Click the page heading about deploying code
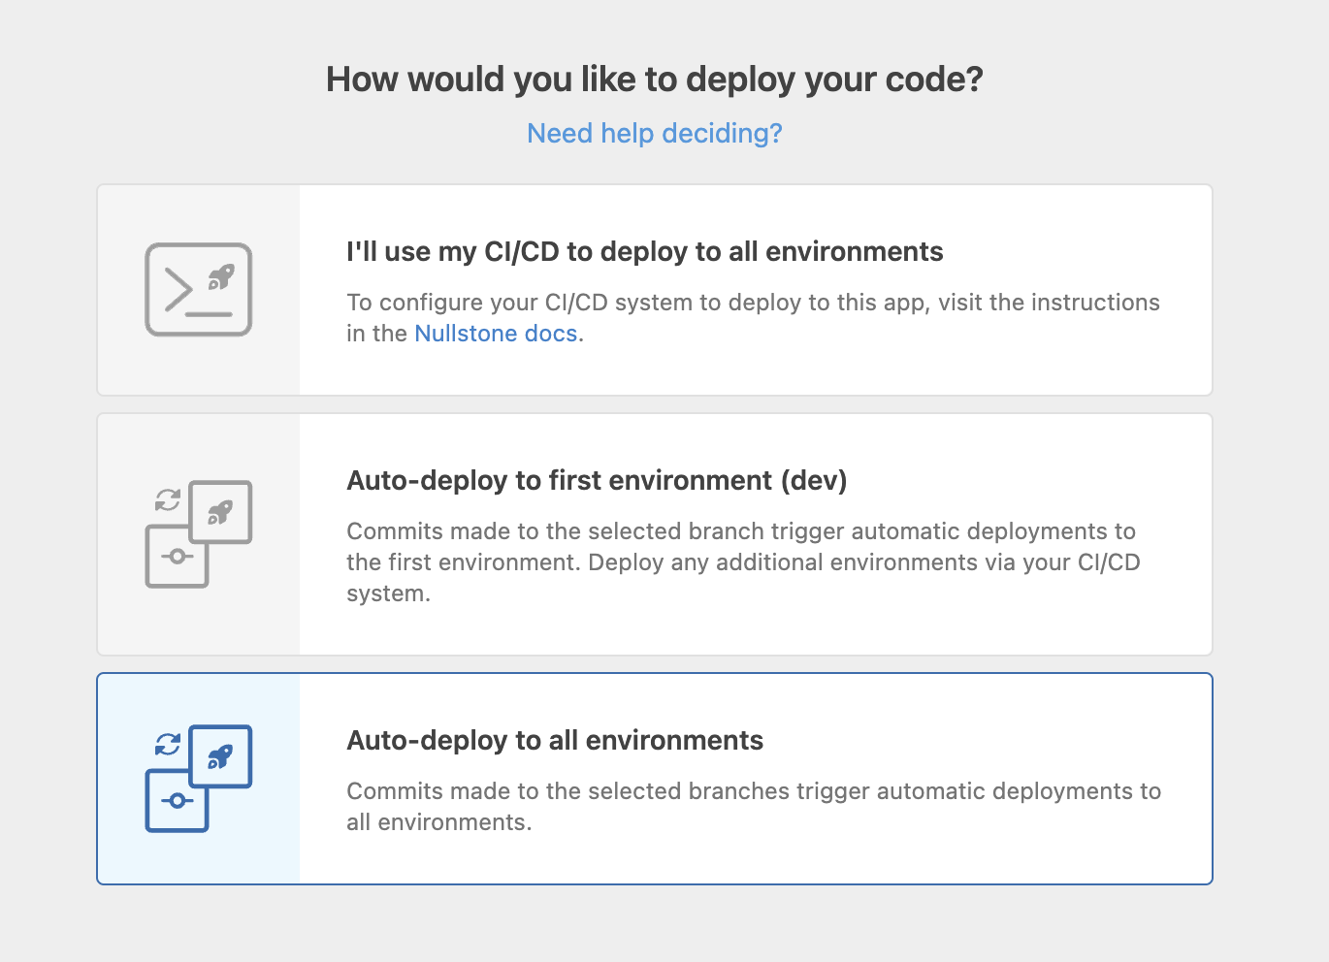Viewport: 1329px width, 962px height. click(x=655, y=79)
